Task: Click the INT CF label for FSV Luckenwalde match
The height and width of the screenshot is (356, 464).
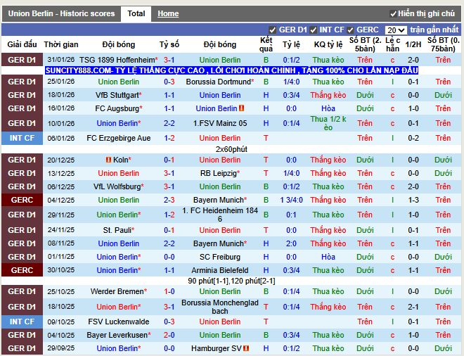Action: (x=22, y=322)
